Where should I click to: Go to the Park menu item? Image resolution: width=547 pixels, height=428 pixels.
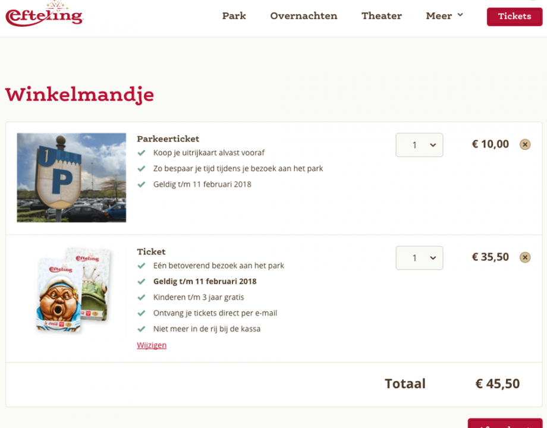point(234,16)
